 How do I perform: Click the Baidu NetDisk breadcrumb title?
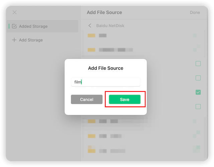[x=111, y=26]
